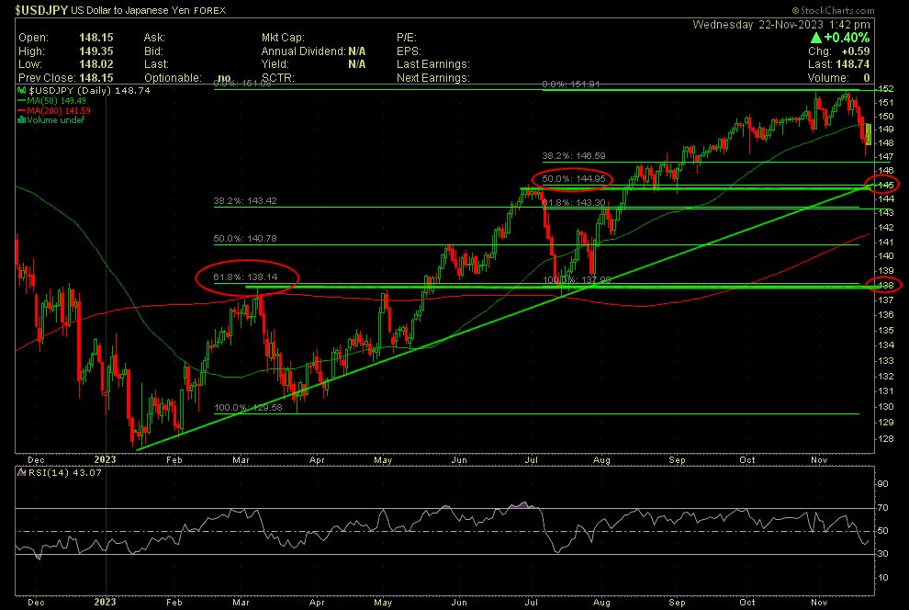Click the Volume bars icon in legend

(21, 120)
